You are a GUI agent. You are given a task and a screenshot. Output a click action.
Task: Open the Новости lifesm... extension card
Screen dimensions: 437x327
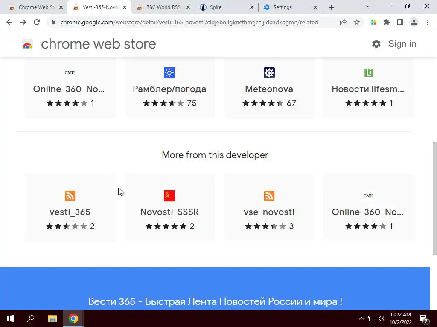(368, 89)
